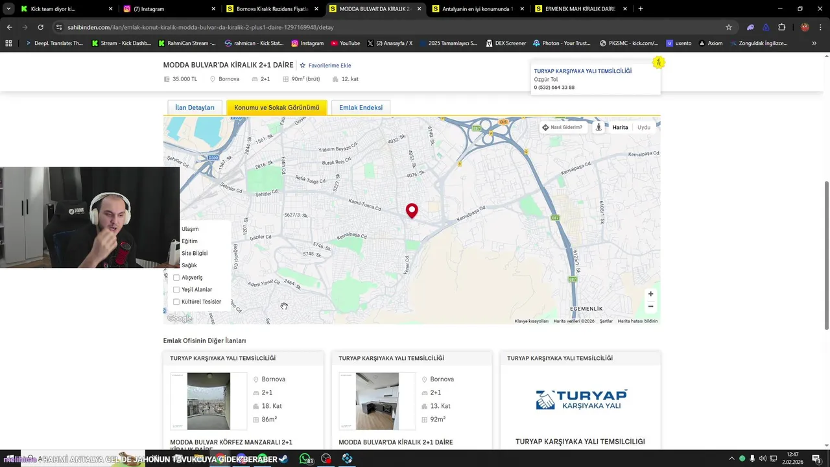This screenshot has height=467, width=830.
Task: Switch map to Uydu satellite view
Action: (x=644, y=127)
